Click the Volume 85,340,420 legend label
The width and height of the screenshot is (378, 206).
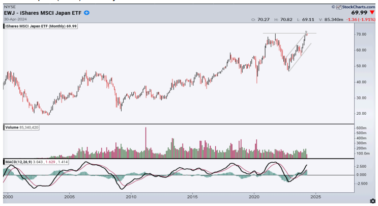22,127
